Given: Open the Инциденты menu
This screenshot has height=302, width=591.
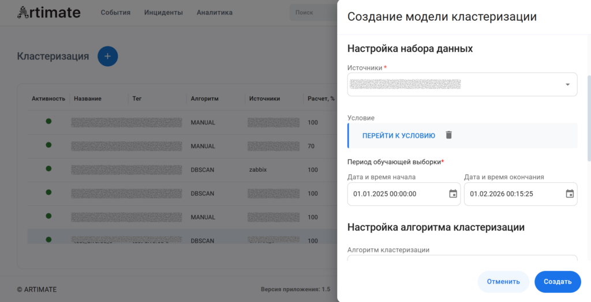Looking at the screenshot, I should tap(163, 12).
